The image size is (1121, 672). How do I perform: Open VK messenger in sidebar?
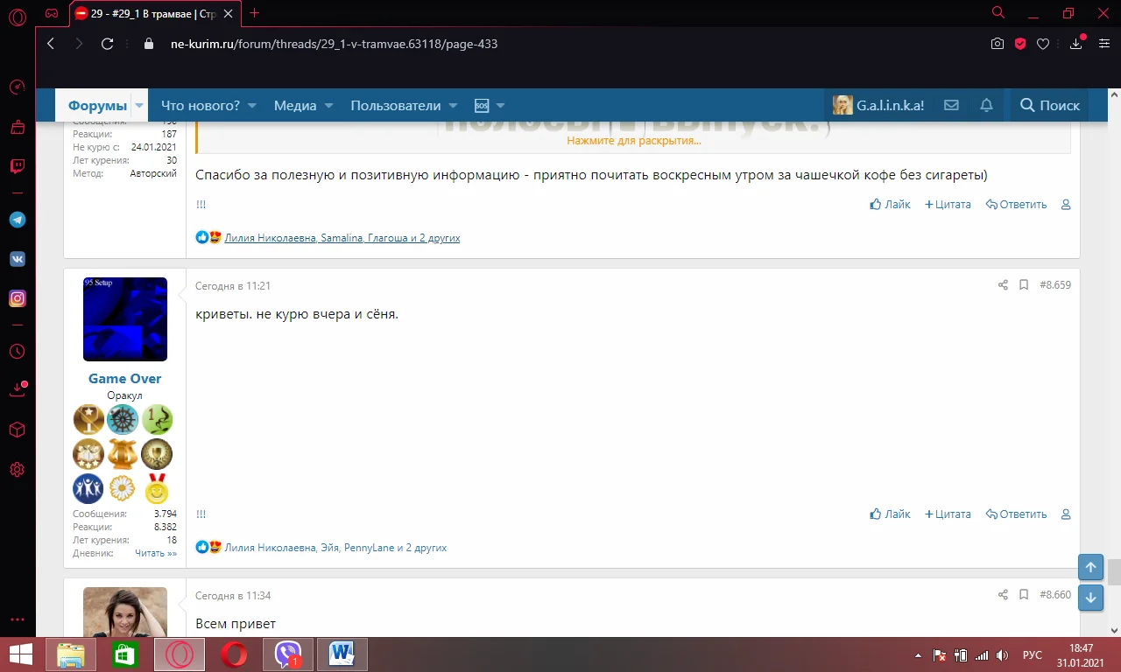(x=17, y=259)
